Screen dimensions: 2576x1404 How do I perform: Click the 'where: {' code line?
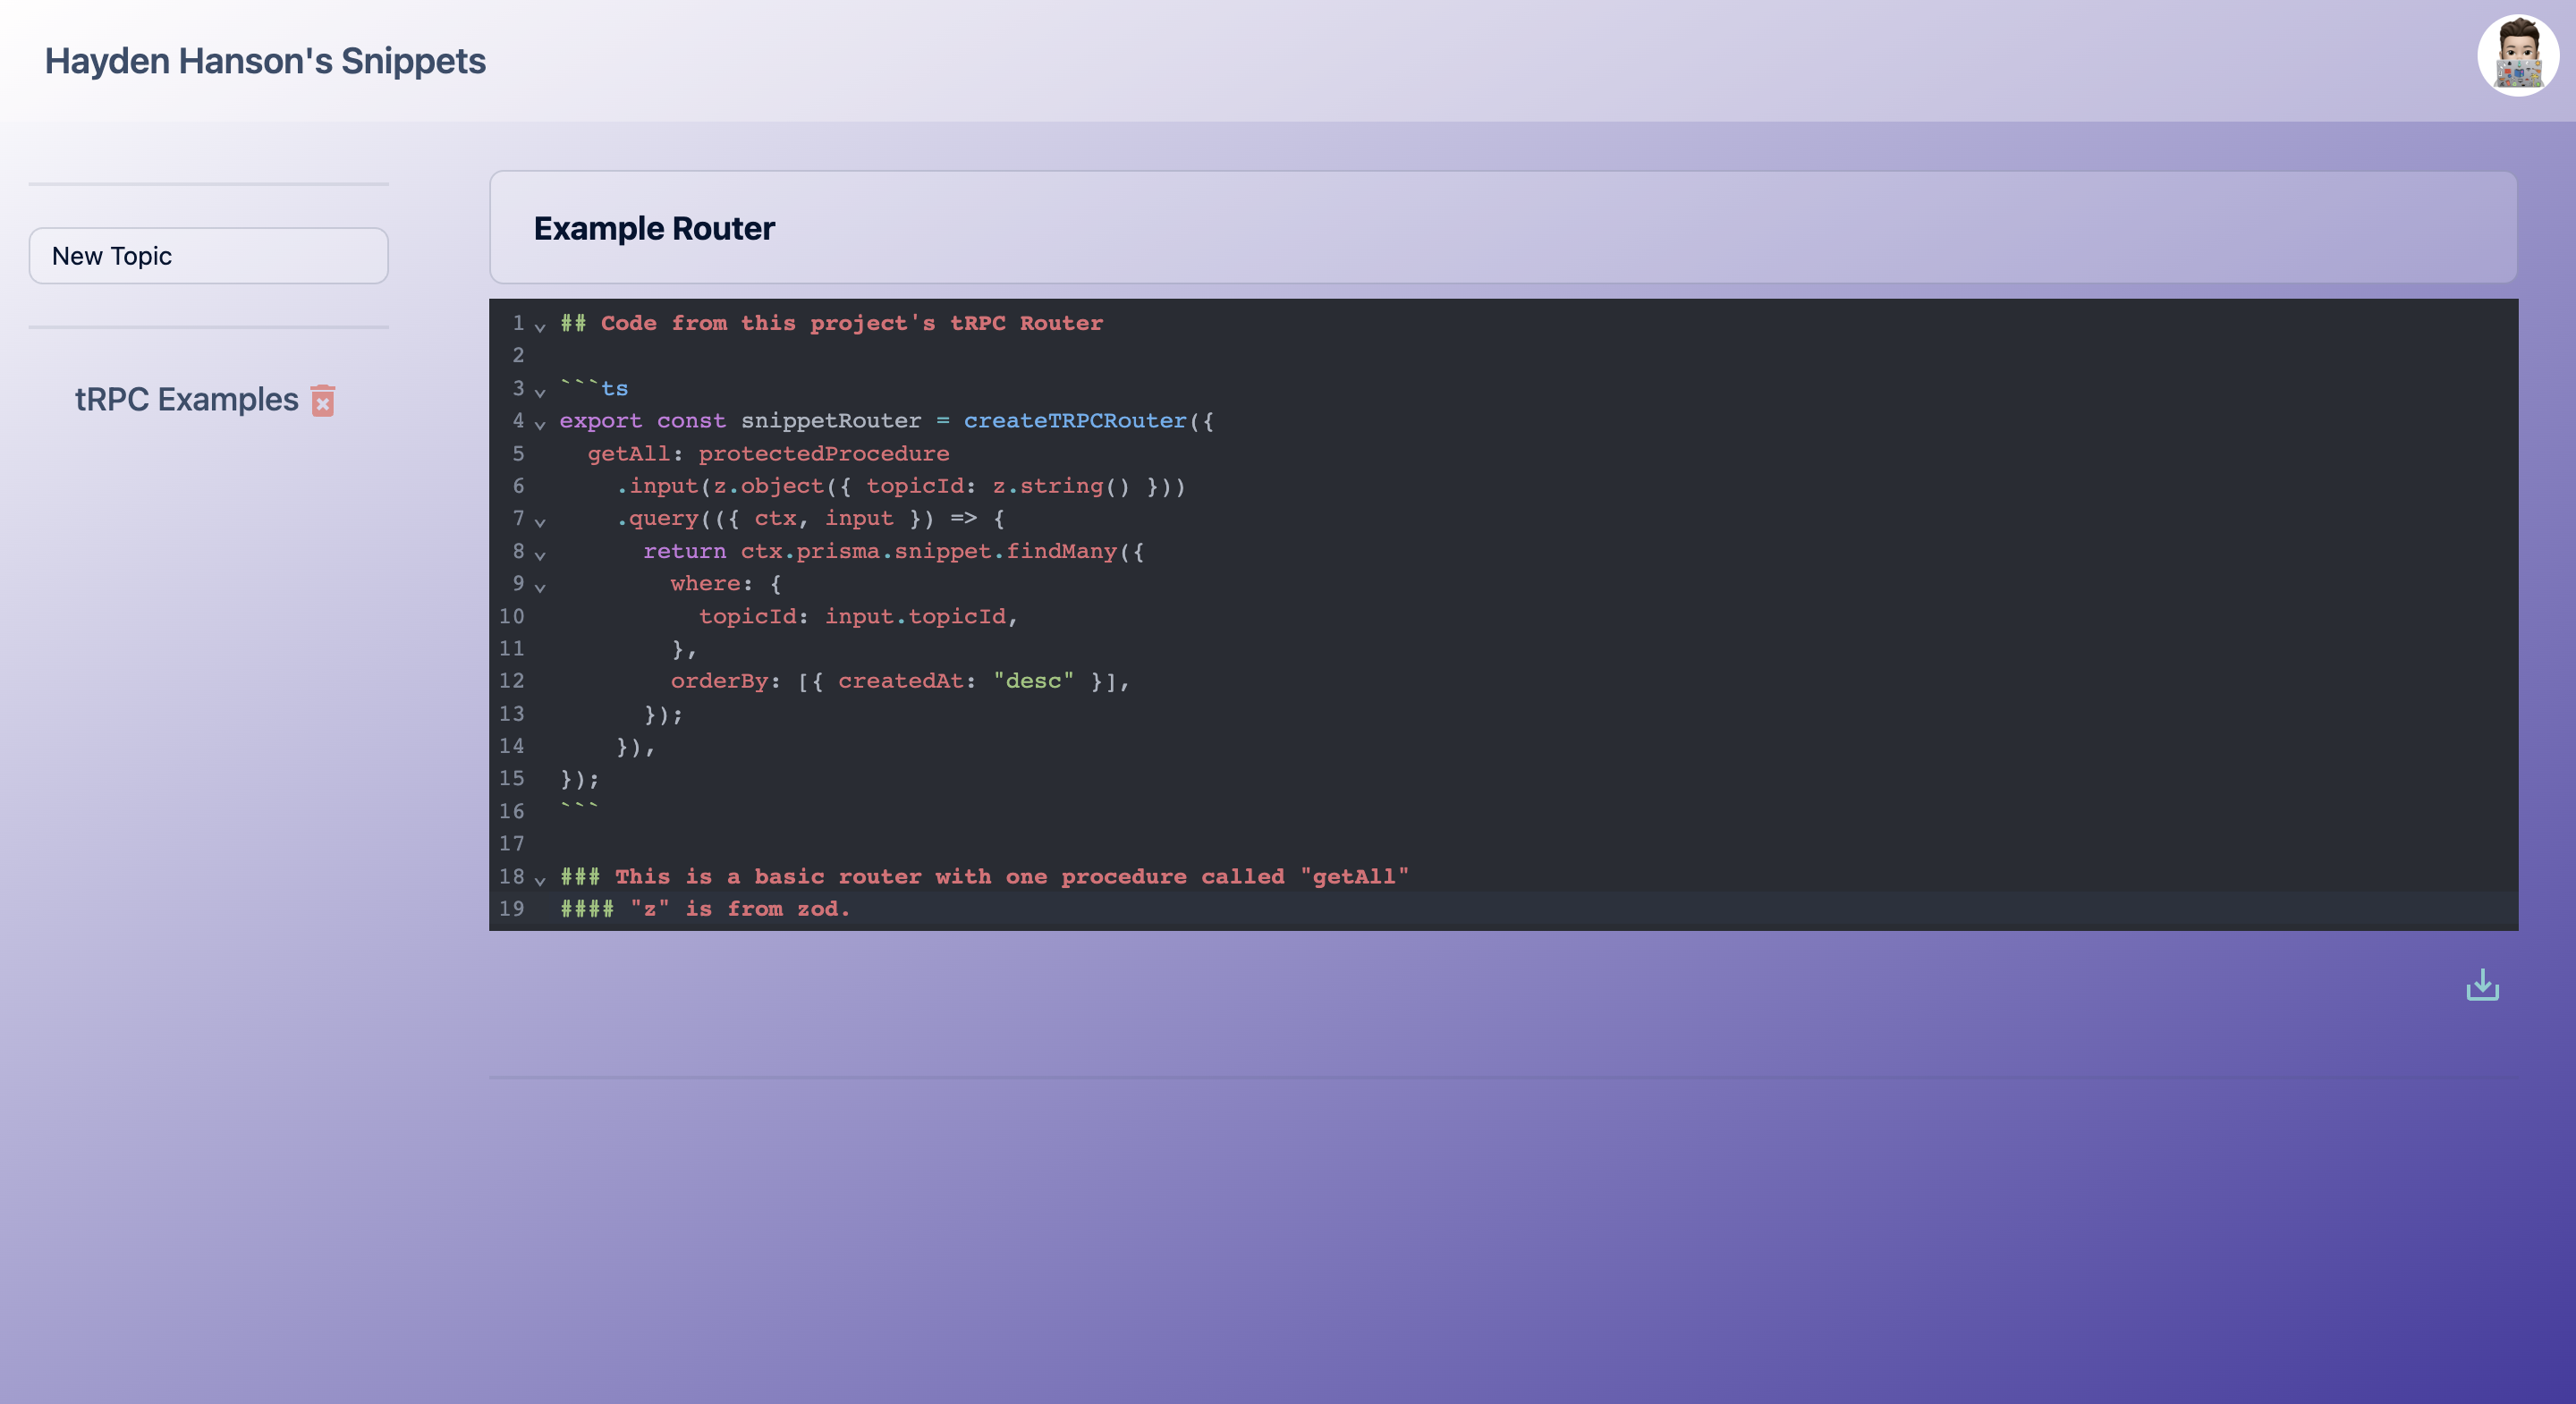(726, 583)
